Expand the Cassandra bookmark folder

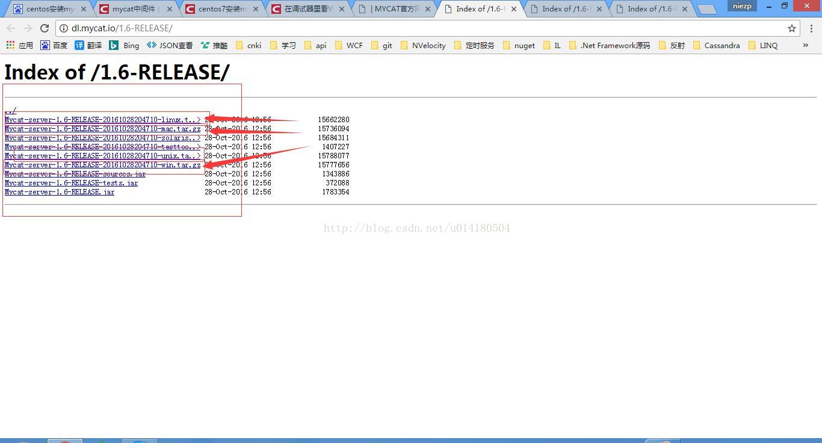point(715,45)
